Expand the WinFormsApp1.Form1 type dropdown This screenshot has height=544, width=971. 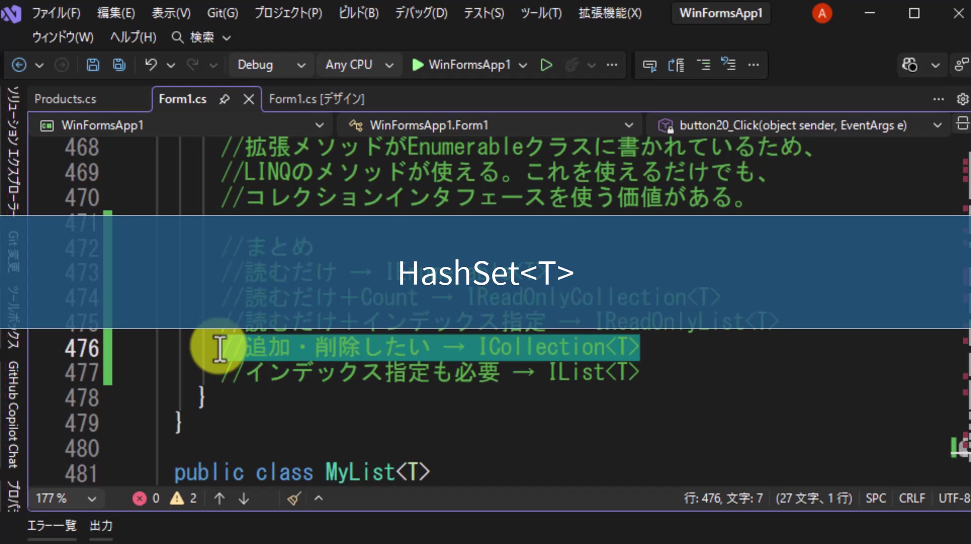[491, 125]
